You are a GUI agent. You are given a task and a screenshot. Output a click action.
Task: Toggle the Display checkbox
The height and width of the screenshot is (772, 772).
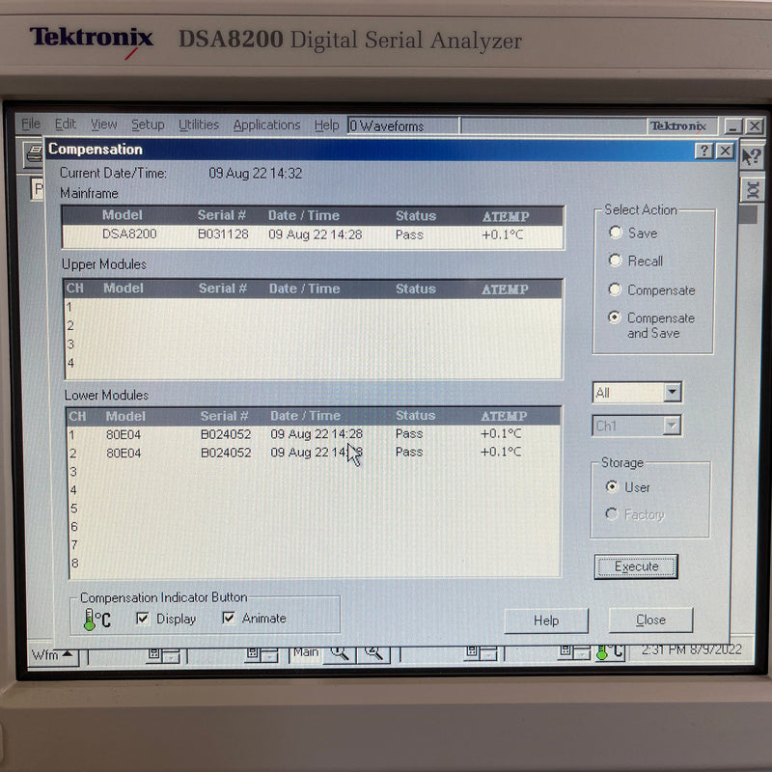click(142, 619)
